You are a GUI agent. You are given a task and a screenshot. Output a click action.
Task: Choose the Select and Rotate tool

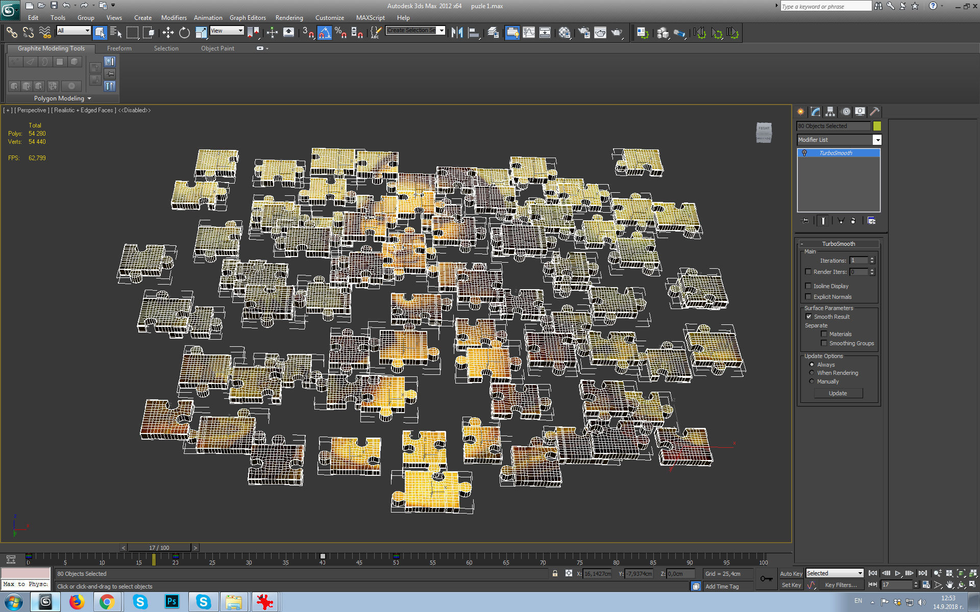click(184, 33)
